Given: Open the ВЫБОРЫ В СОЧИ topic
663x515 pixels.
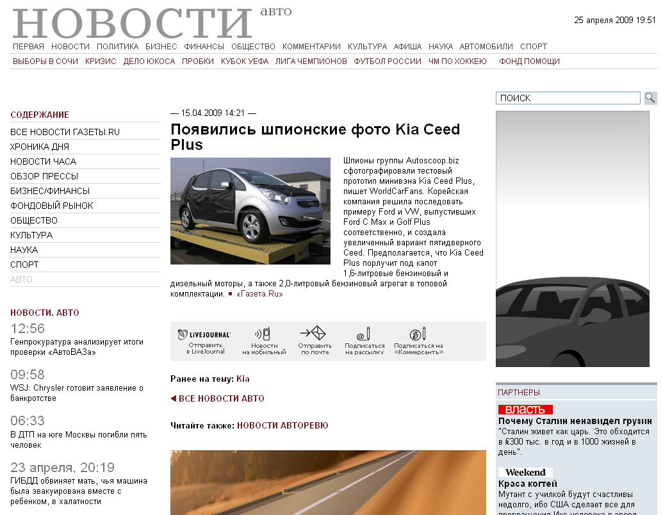Looking at the screenshot, I should (x=45, y=61).
